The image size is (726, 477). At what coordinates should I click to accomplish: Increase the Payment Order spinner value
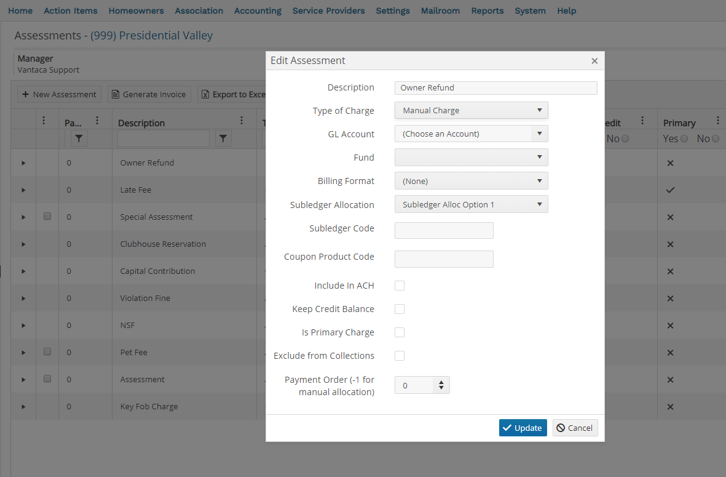441,382
